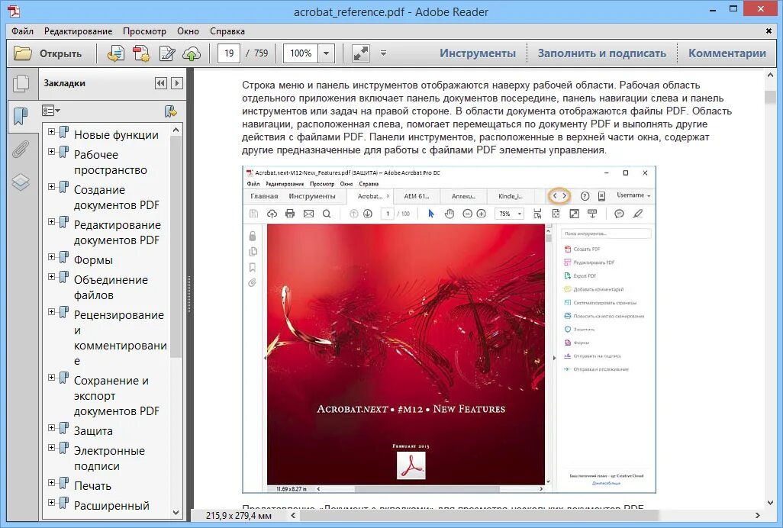
Task: Expand the Новые функции bookmark
Action: click(51, 132)
